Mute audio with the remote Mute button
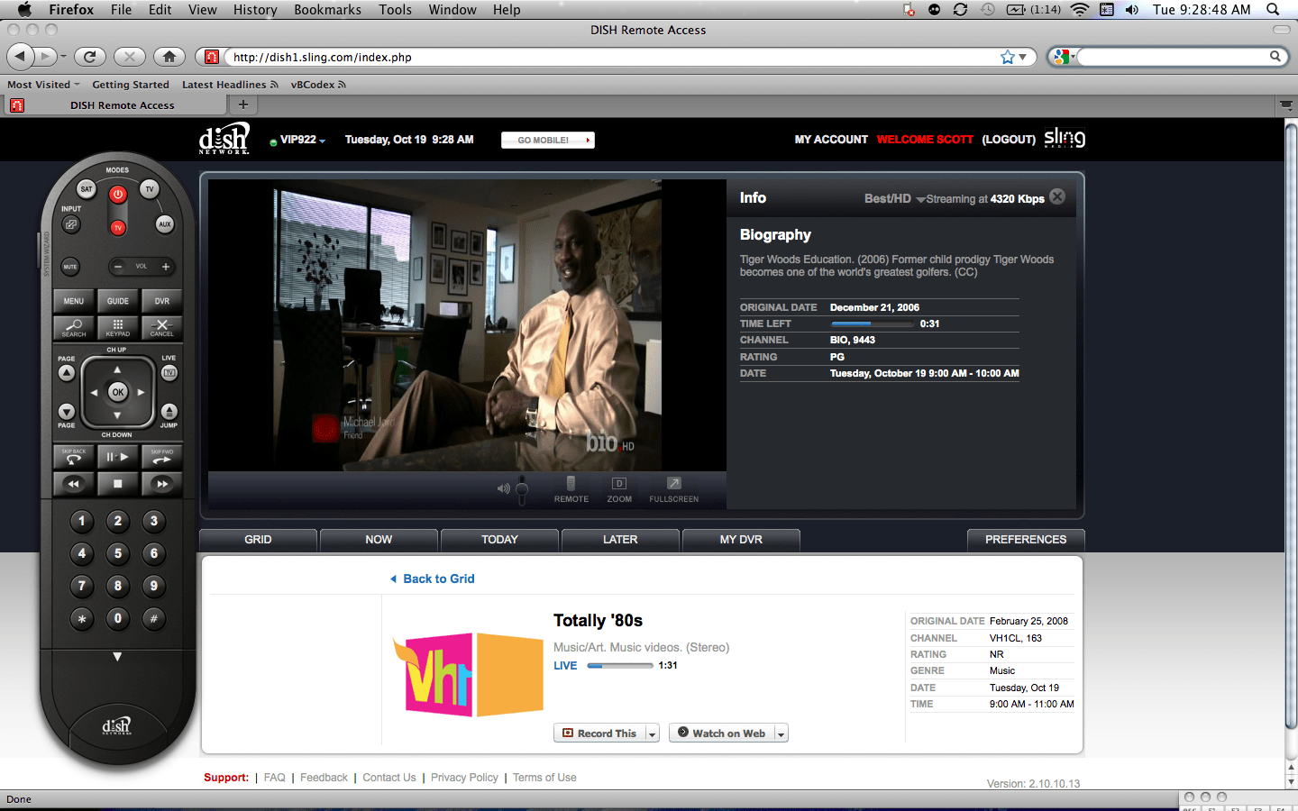This screenshot has height=811, width=1298. 70,267
